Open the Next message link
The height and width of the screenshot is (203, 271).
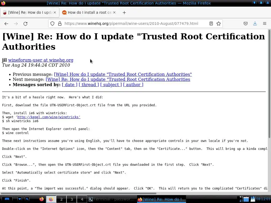tap(118, 79)
